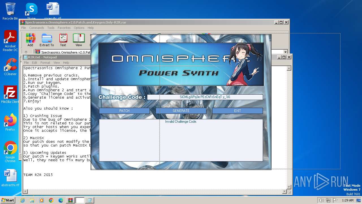Open the Help menu in WinRAR
The height and width of the screenshot is (204, 362).
(90, 28)
